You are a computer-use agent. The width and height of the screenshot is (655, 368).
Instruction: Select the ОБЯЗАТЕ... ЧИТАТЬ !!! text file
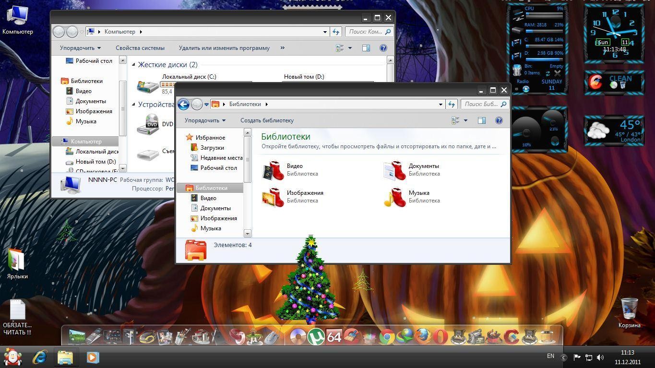pos(17,317)
